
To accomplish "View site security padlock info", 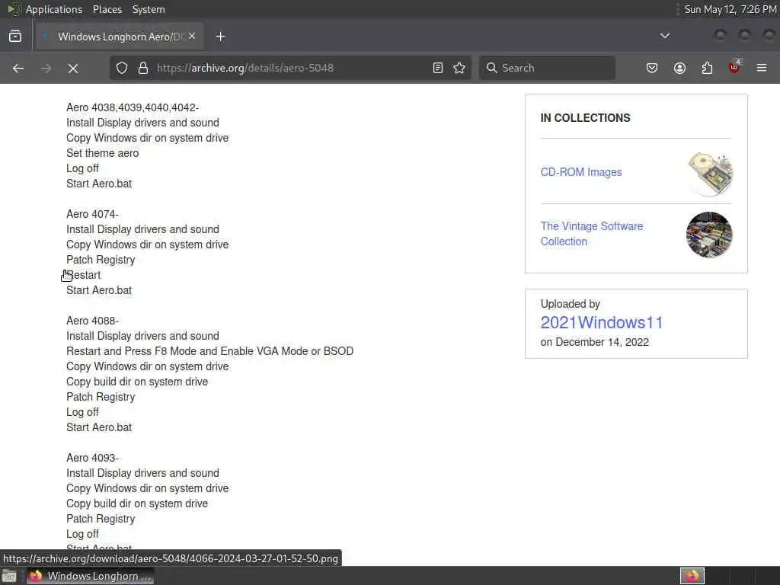I will click(x=143, y=68).
